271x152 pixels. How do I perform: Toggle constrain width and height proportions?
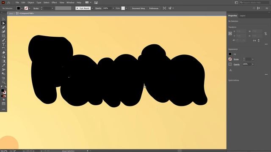click(265, 34)
